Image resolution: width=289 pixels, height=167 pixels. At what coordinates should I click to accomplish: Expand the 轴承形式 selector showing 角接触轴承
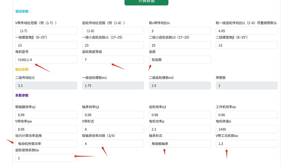tap(180, 144)
